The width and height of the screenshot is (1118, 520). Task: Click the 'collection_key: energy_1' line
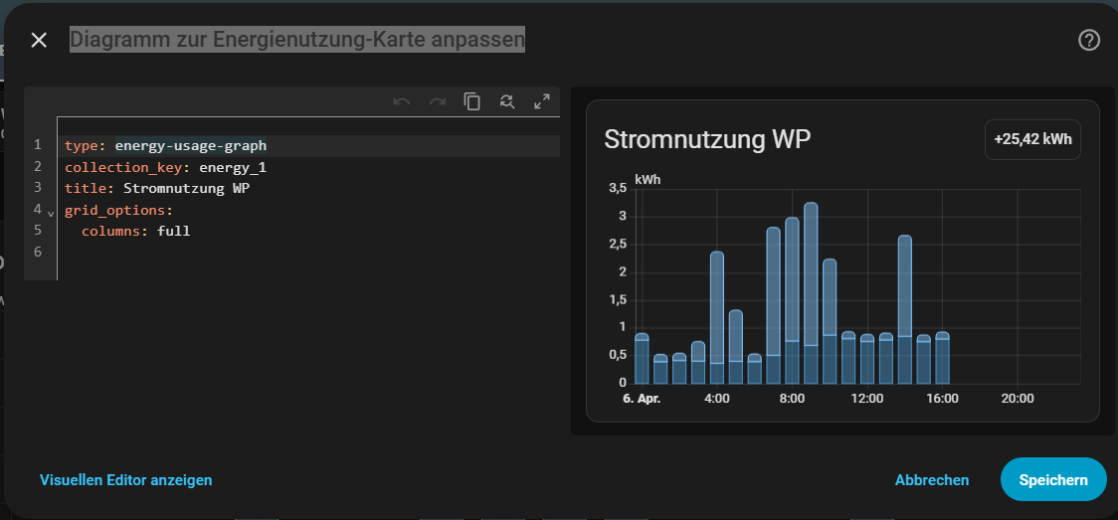(x=165, y=168)
